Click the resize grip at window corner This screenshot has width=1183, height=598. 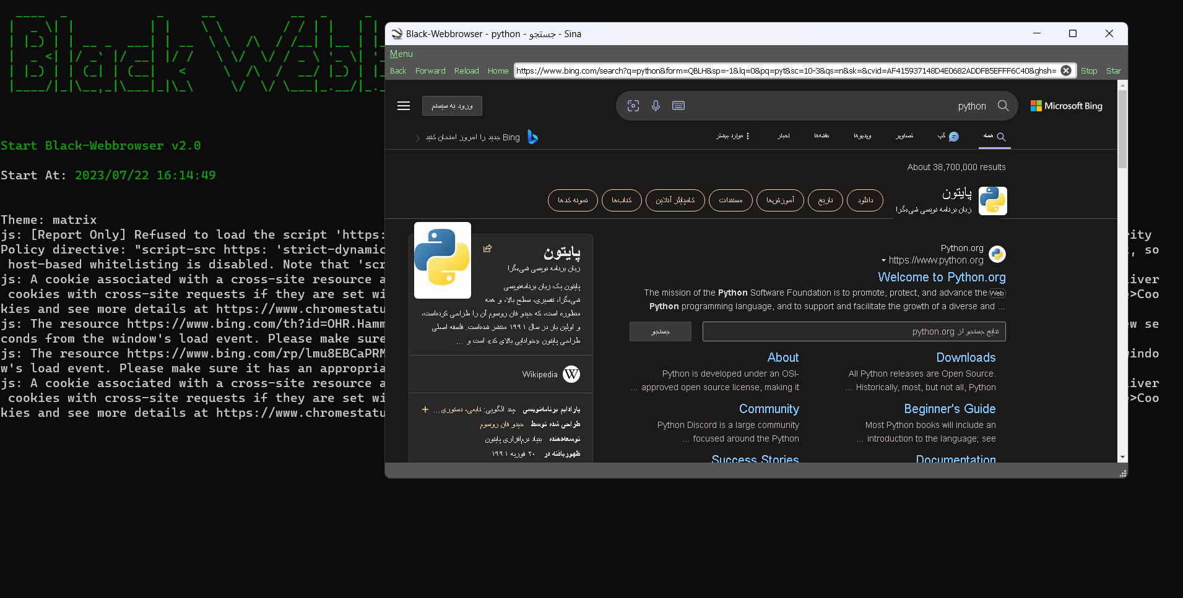click(1122, 473)
